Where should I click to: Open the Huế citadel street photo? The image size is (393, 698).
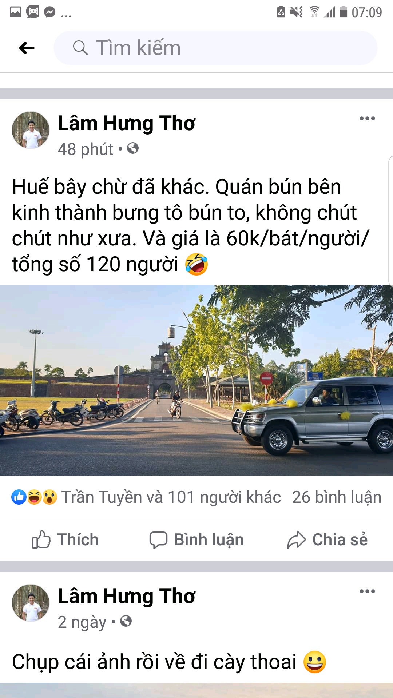[x=196, y=380]
